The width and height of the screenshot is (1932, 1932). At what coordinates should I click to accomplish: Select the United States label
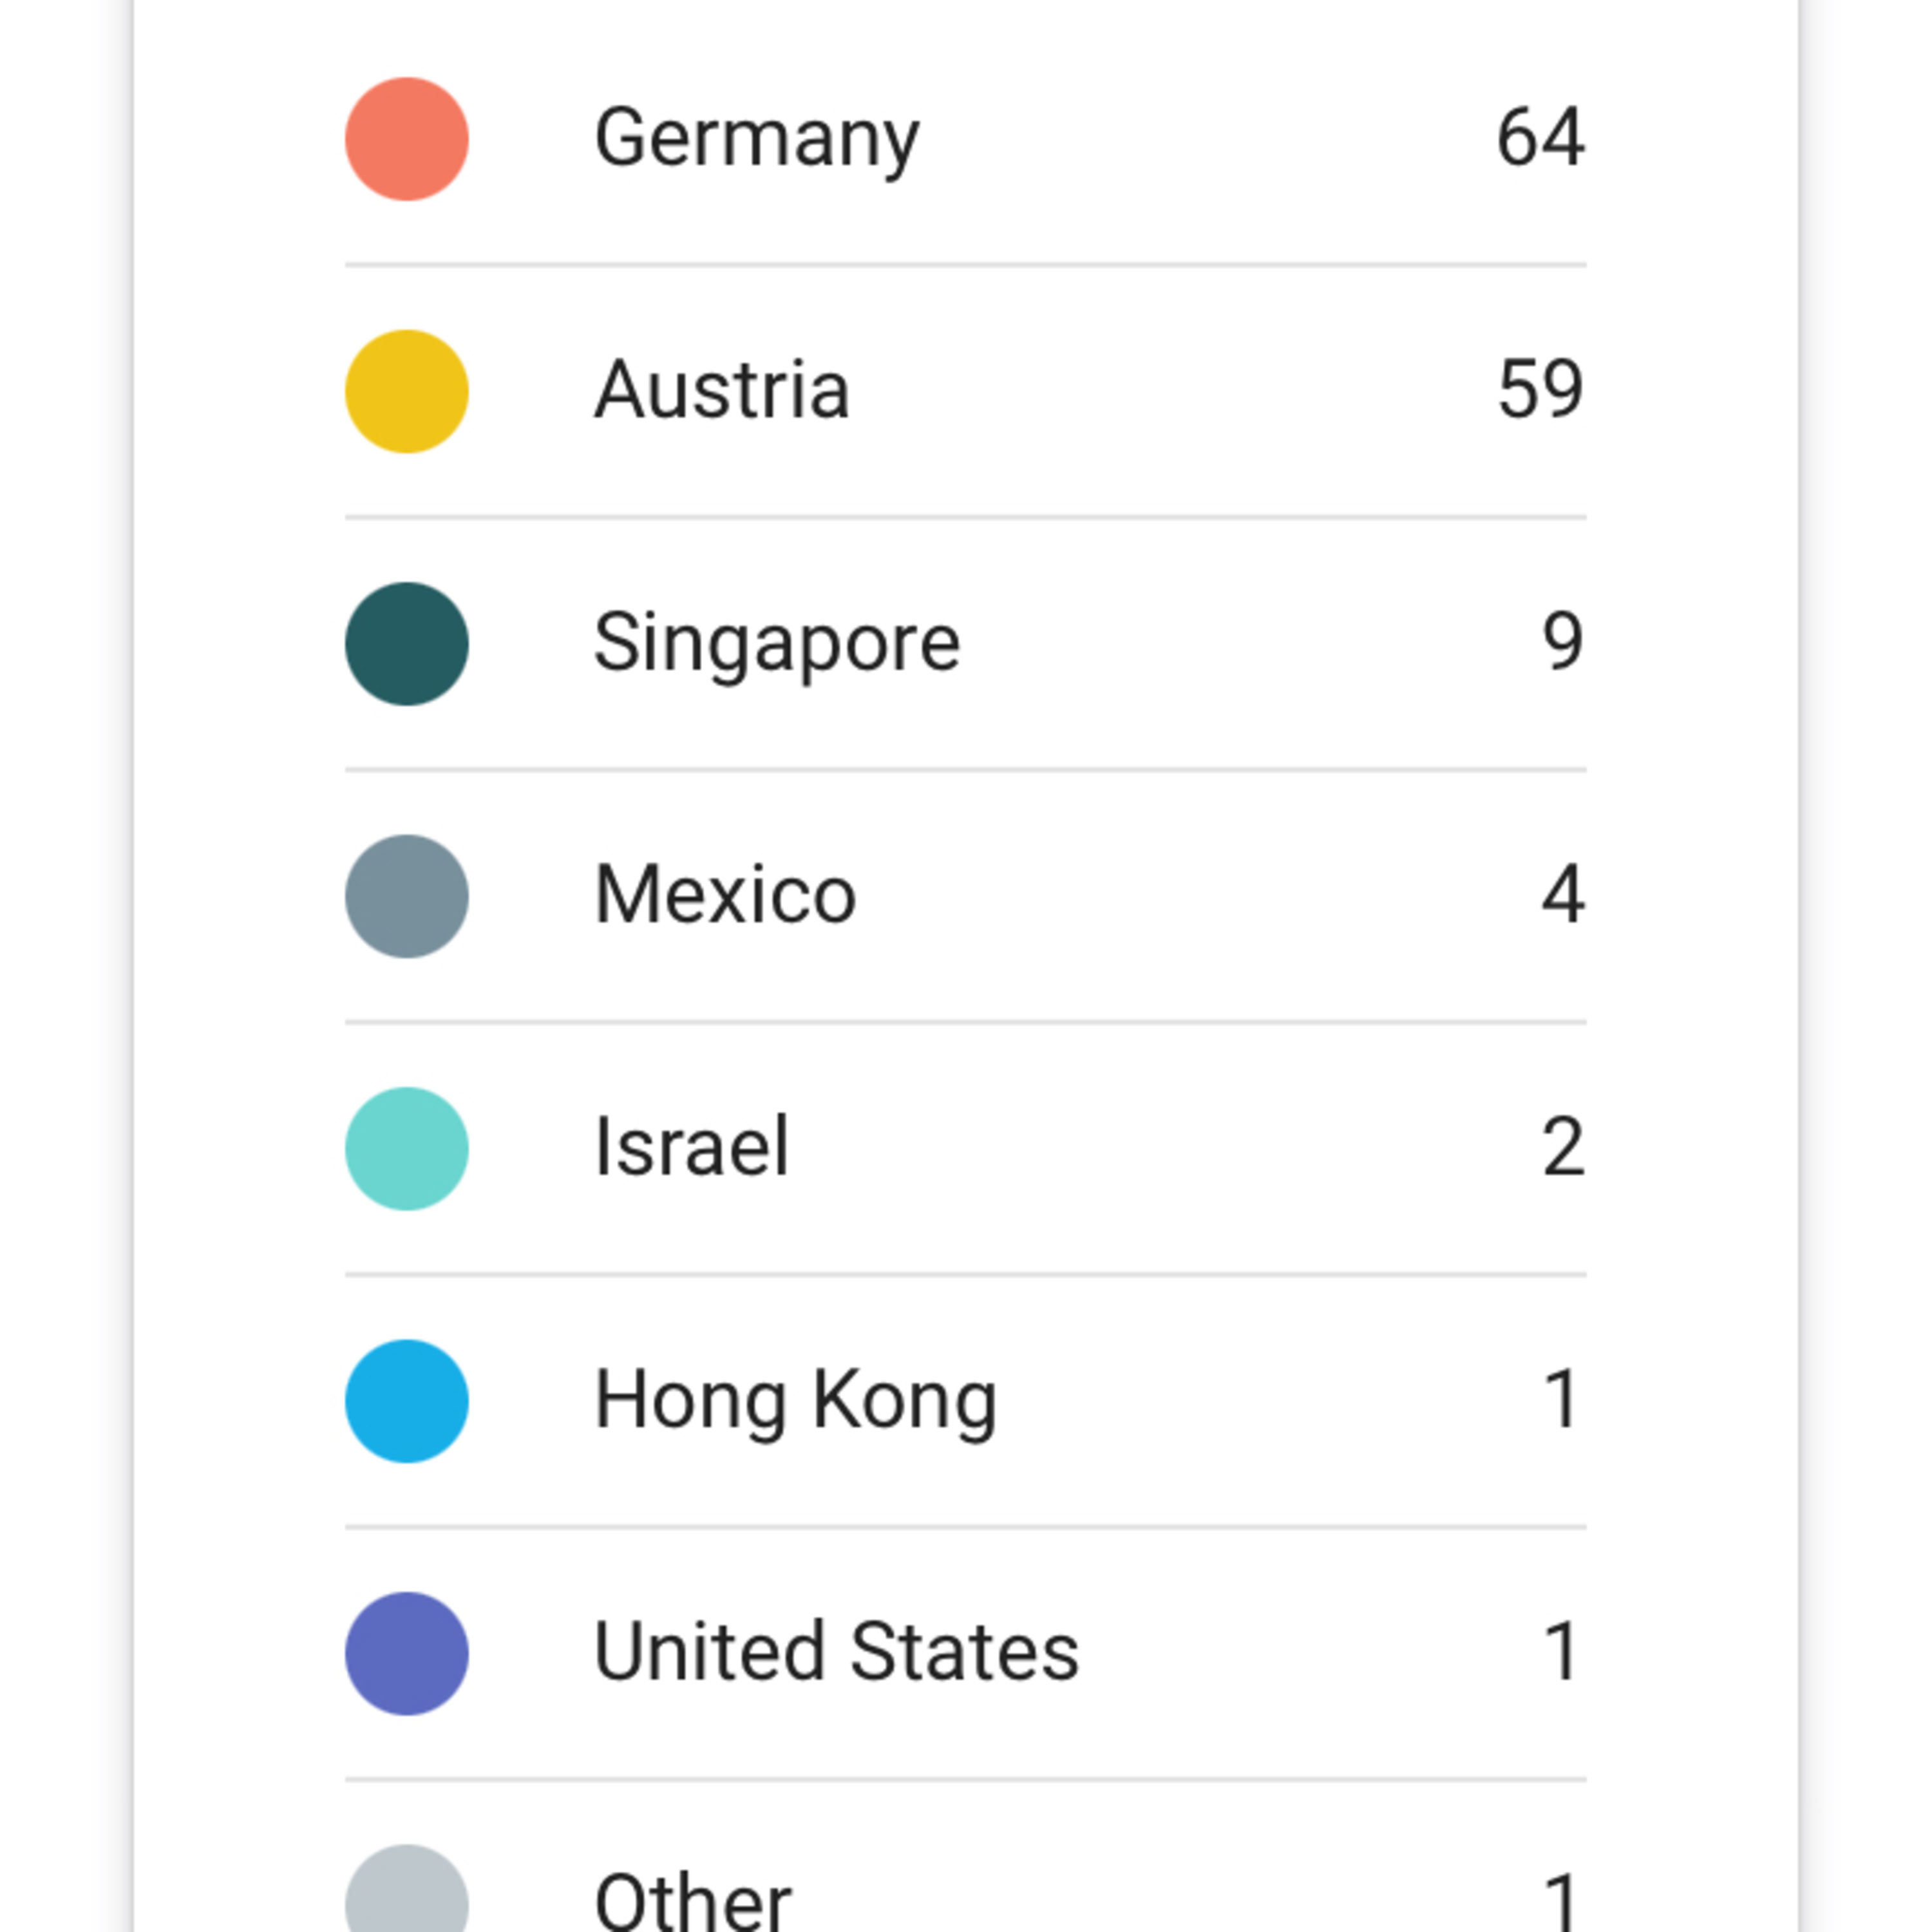click(x=837, y=1654)
